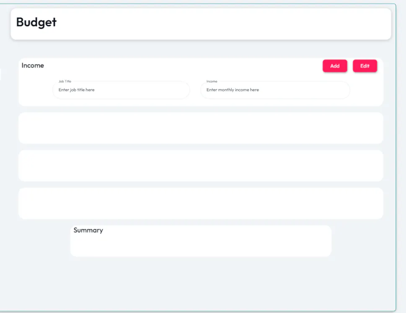This screenshot has height=313, width=406.
Task: Click the Add button in Income
Action: (335, 66)
